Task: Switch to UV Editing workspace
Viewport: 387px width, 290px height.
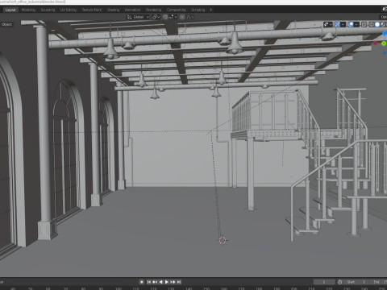Action: click(x=69, y=10)
